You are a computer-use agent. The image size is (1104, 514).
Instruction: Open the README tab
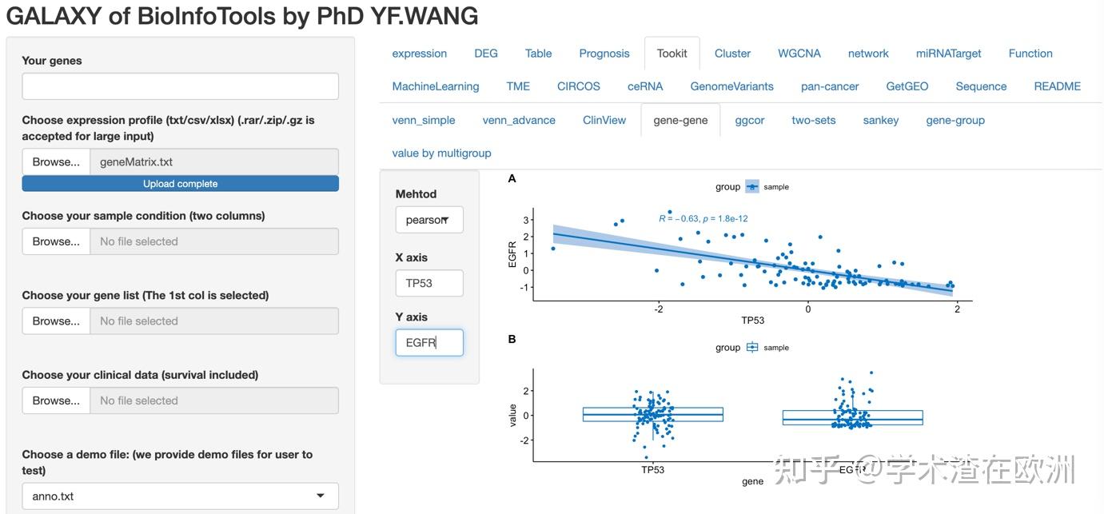pos(1057,86)
